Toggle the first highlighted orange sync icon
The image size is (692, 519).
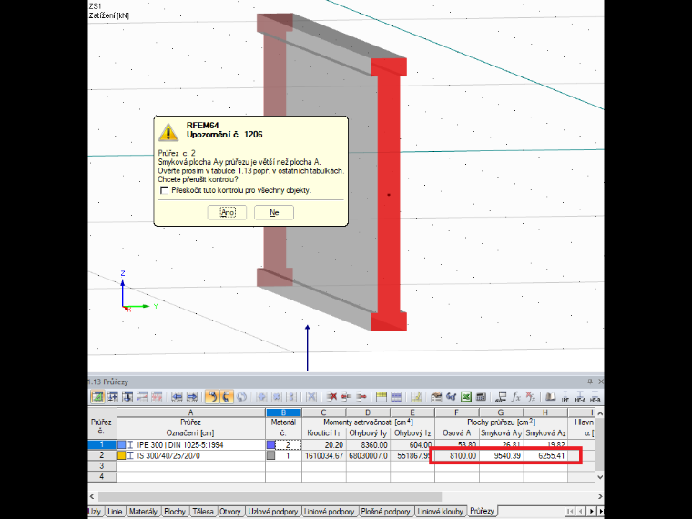pyautogui.click(x=212, y=397)
